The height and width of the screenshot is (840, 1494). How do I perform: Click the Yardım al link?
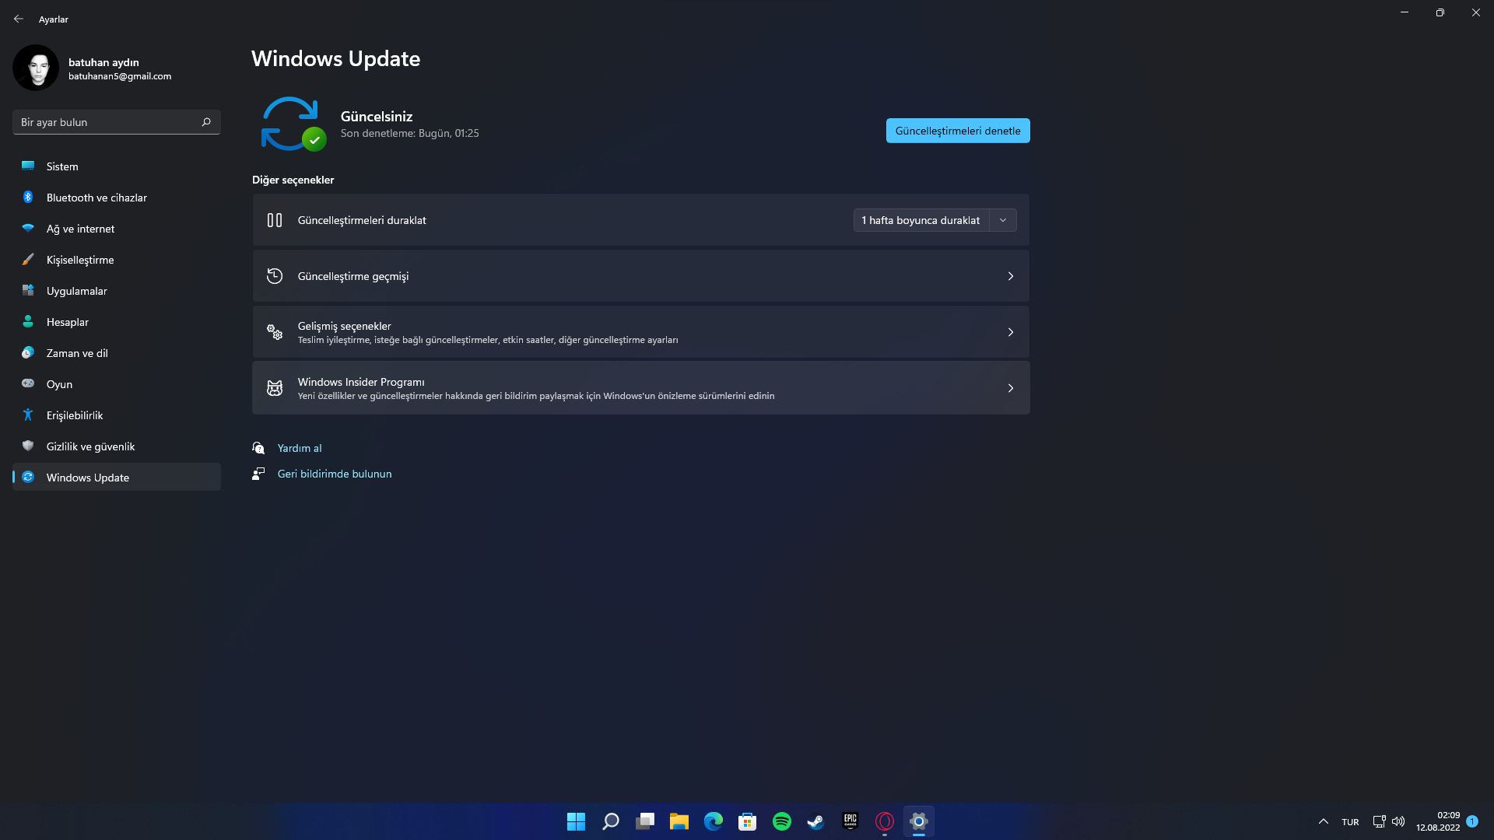(300, 448)
